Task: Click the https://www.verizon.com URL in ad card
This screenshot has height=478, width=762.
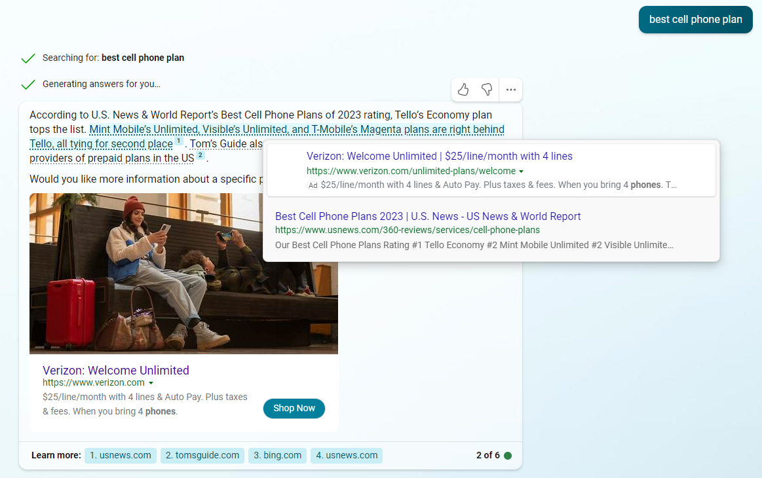Action: tap(93, 383)
